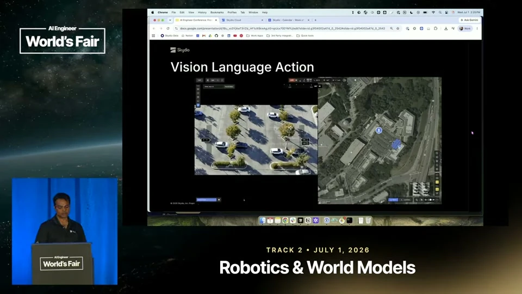522x294 pixels.
Task: Open Calendar from the Dock
Action: tap(270, 220)
